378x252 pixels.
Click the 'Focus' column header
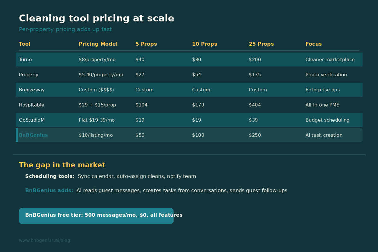[x=313, y=44]
